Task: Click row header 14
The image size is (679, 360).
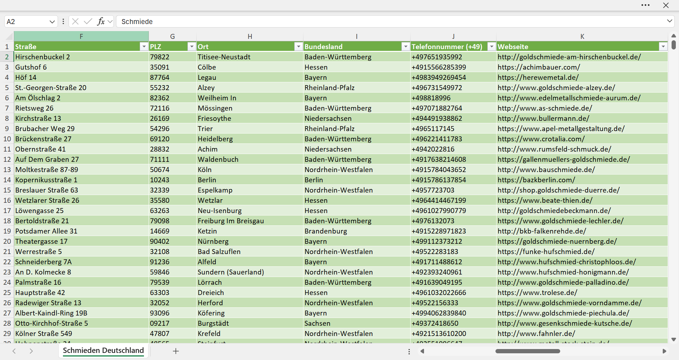Action: (7, 180)
